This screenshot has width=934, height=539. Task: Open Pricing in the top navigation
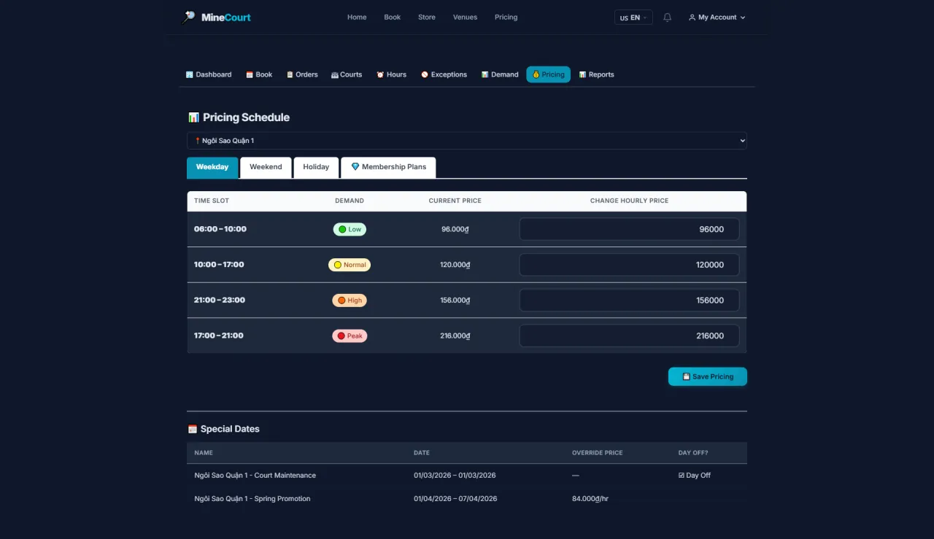tap(506, 18)
